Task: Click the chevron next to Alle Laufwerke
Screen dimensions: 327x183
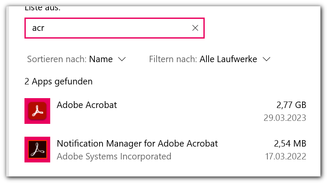Action: [x=266, y=59]
